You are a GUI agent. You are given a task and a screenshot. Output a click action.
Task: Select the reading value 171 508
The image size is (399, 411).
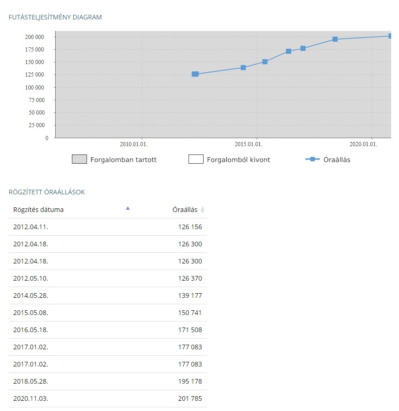[x=190, y=330]
